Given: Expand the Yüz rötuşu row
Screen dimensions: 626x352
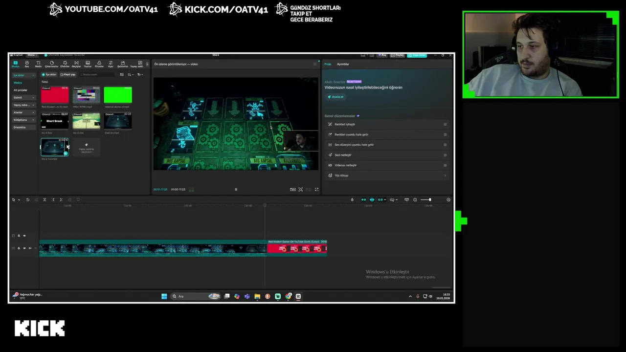Looking at the screenshot, I should pos(386,176).
